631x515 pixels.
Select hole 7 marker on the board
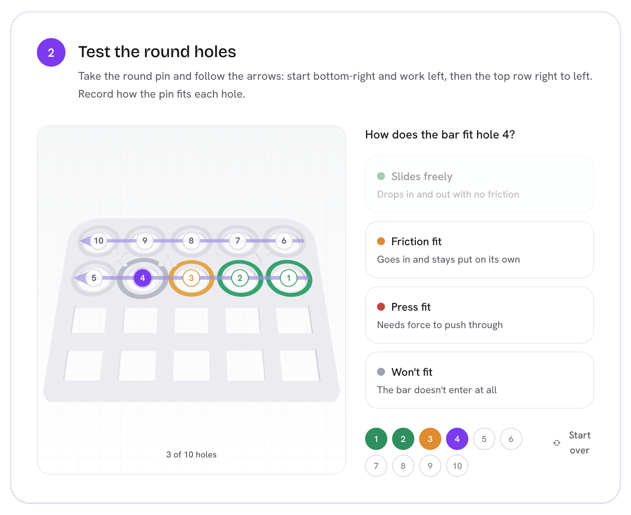[238, 241]
